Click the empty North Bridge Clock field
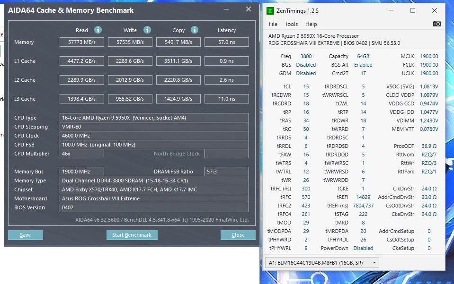The height and width of the screenshot is (284, 454). click(227, 154)
